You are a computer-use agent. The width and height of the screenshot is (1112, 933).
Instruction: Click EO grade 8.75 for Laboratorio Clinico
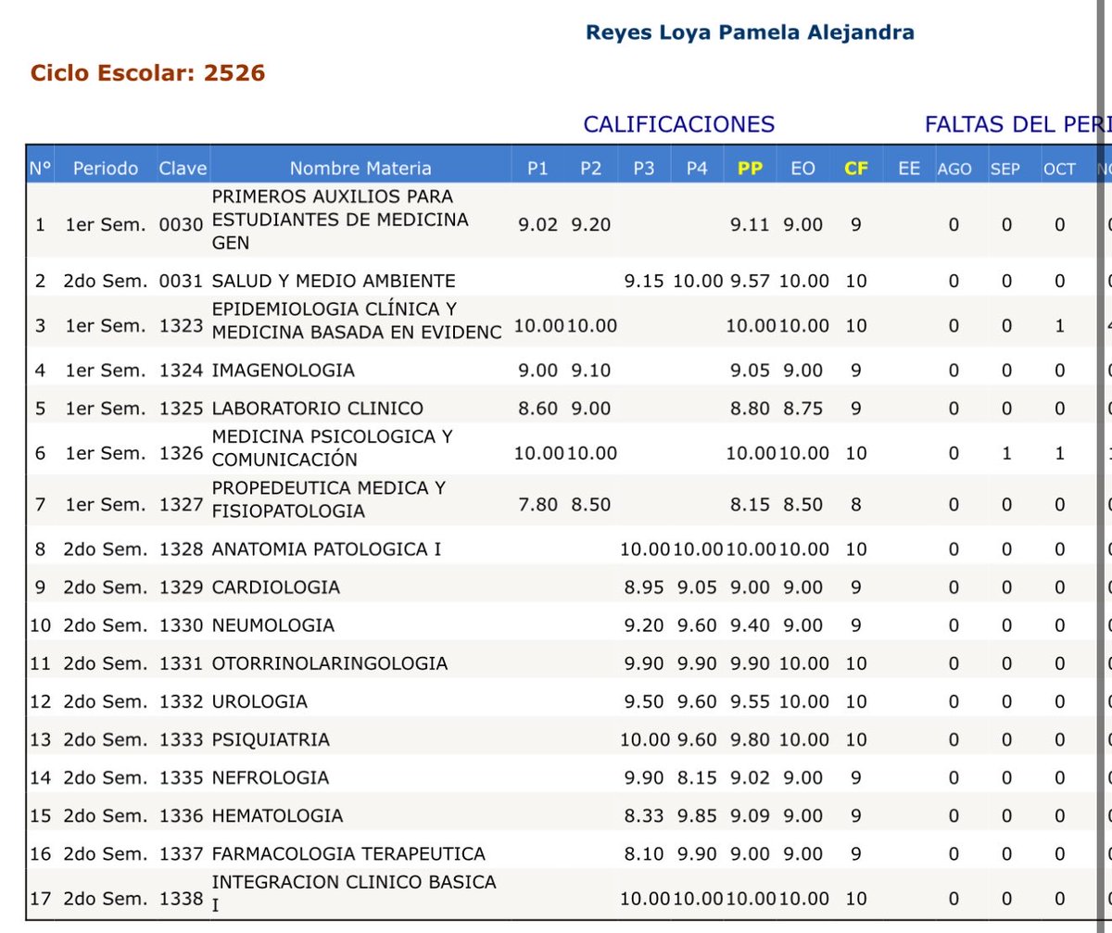pos(802,409)
